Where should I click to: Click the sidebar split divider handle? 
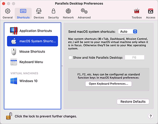[62, 66]
